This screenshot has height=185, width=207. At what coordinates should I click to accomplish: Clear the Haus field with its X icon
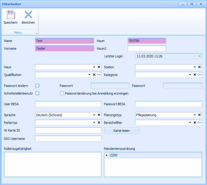(x=99, y=67)
